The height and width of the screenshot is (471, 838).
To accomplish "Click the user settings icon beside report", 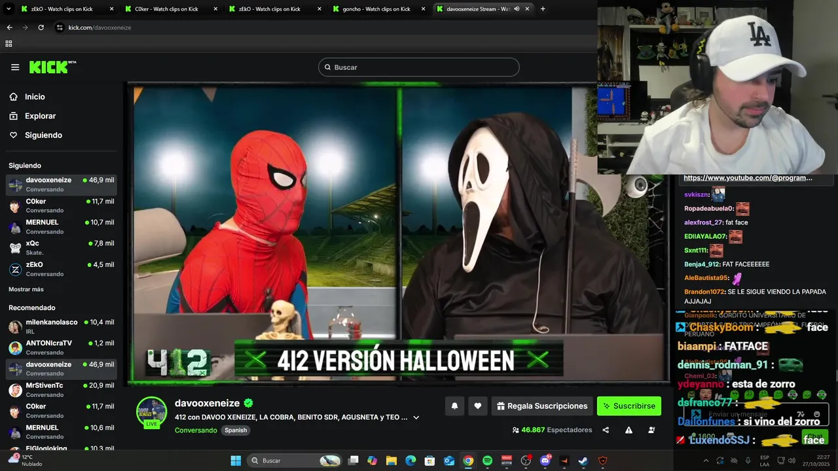I will [x=651, y=430].
